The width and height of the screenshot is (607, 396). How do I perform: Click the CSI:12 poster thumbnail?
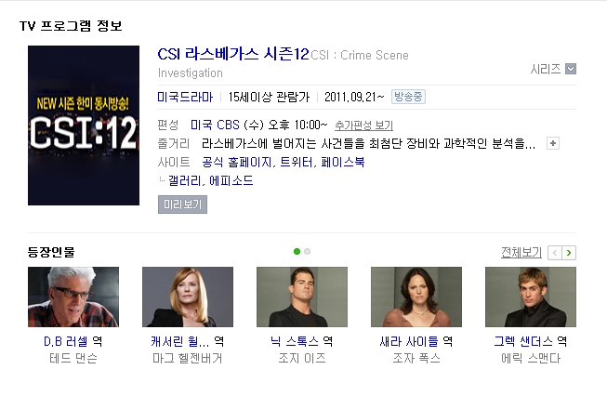pyautogui.click(x=84, y=125)
